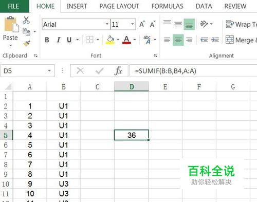Click the Borders grid icon
Image resolution: width=257 pixels, height=202 pixels.
click(89, 40)
